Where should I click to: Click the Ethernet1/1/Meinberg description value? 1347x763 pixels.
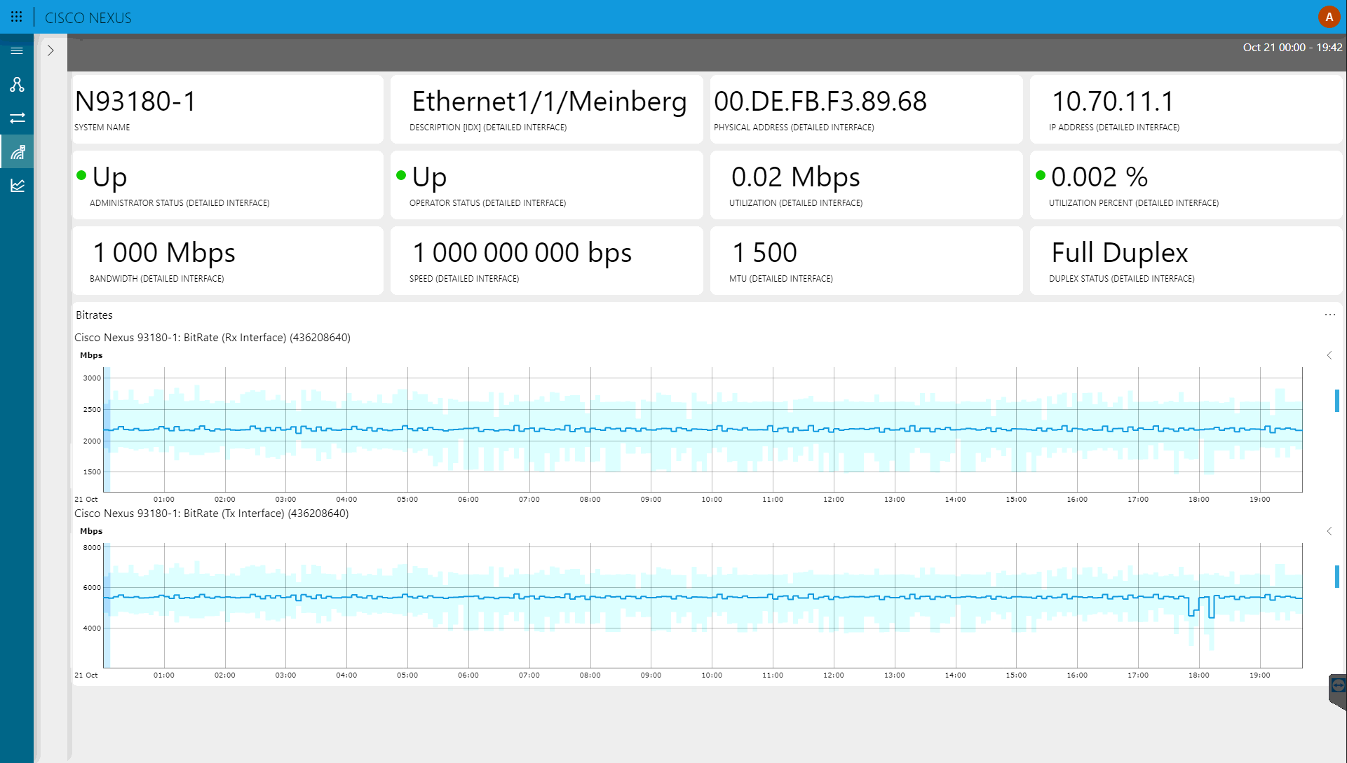[x=549, y=102]
